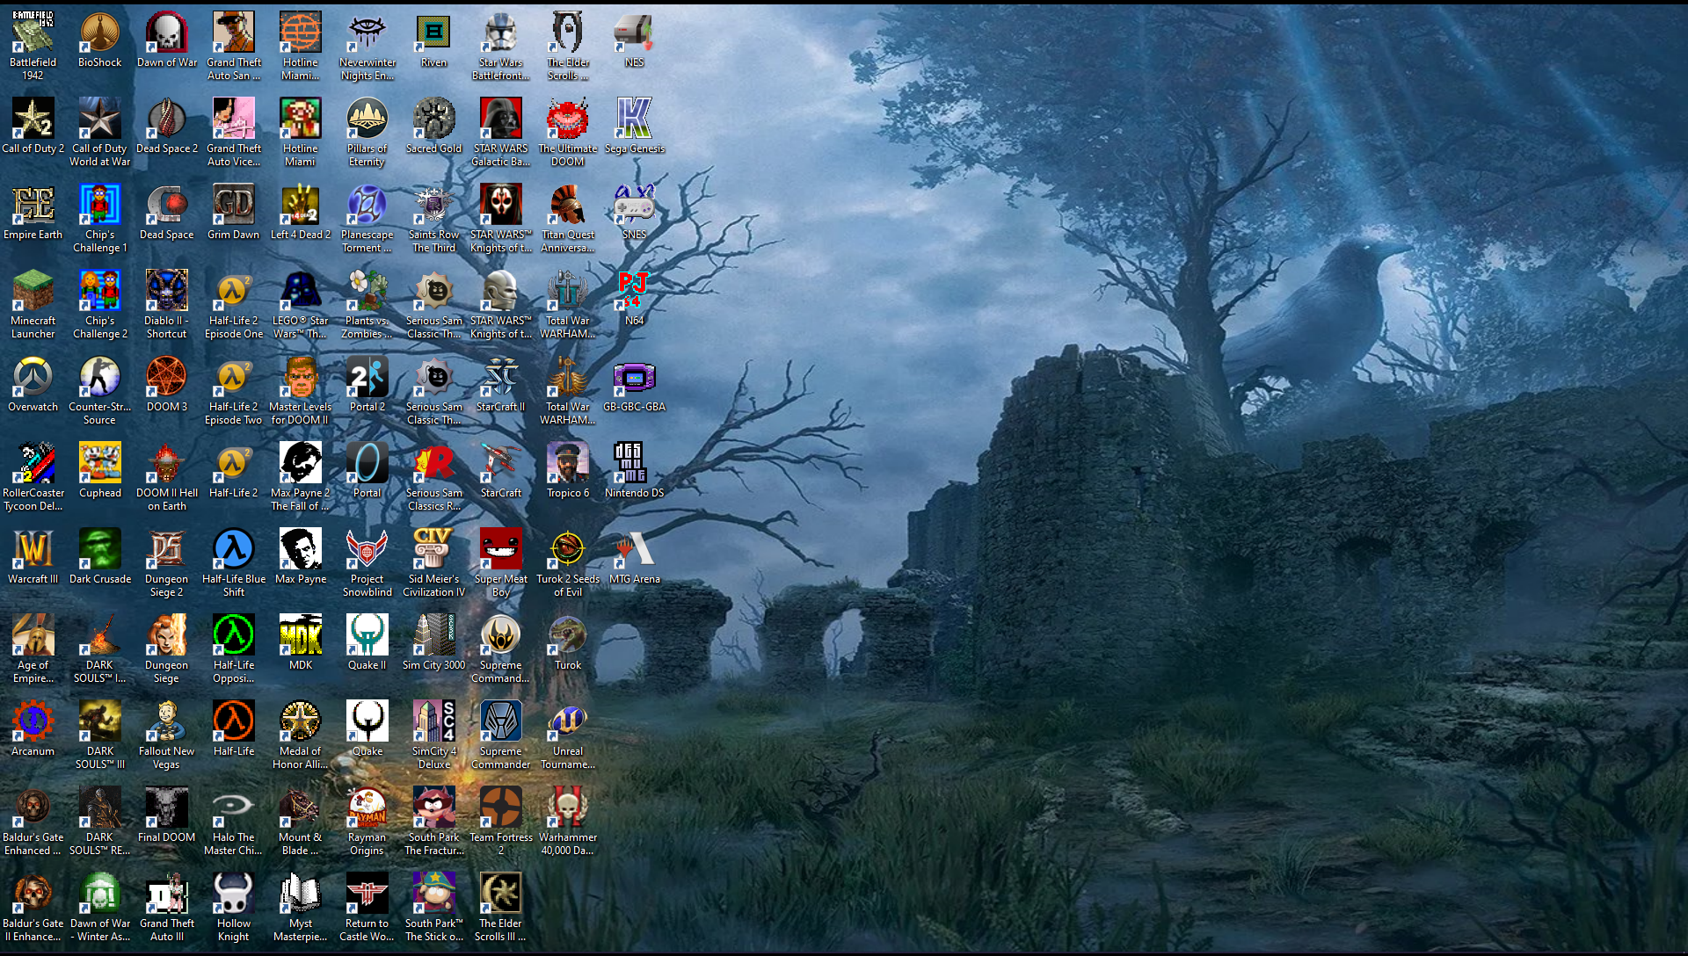Click the Warcraft III icon
Viewport: 1688px width, 956px height.
(x=33, y=550)
